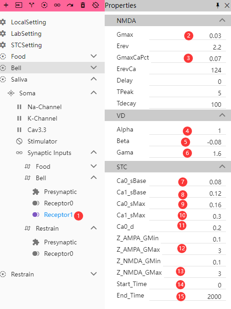Collapse the Synaptic Inputs node
This screenshot has height=309, width=231.
94,152
